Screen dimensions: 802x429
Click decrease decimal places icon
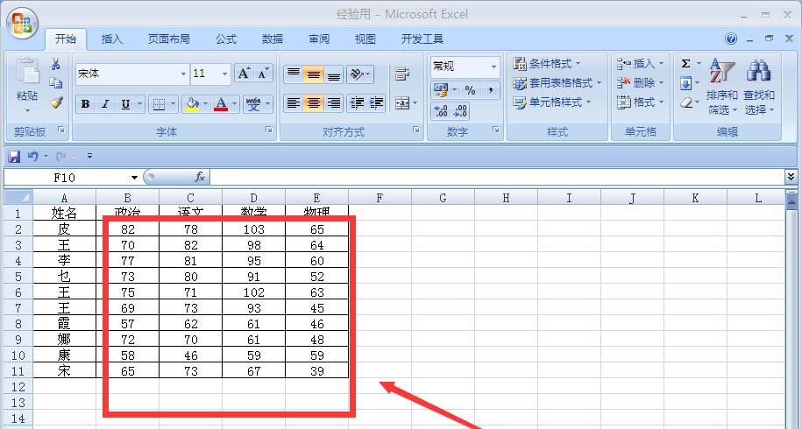[460, 111]
